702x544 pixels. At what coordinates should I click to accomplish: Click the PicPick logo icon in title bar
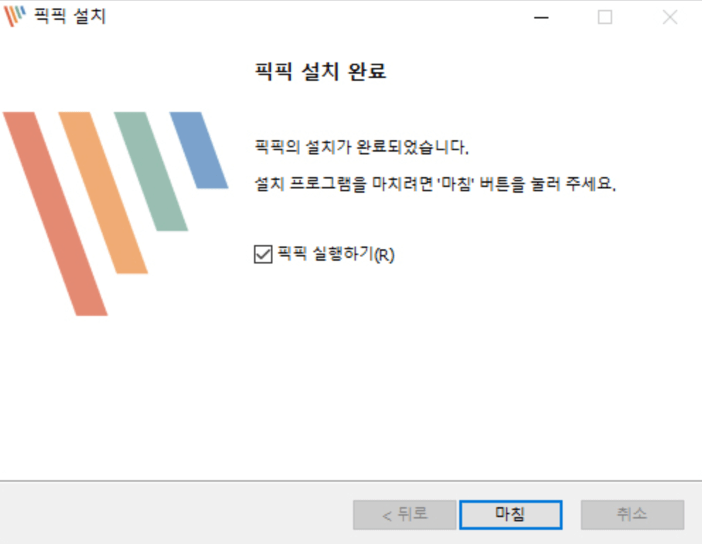(15, 16)
